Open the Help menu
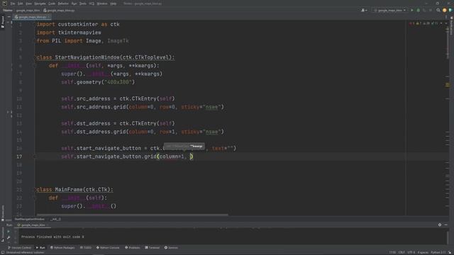The height and width of the screenshot is (255, 454). pyautogui.click(x=113, y=4)
